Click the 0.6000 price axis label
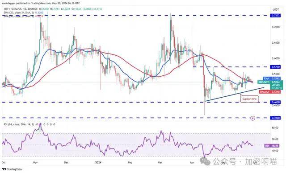Image resolution: width=286 pixels, height=173 pixels. (x=276, y=58)
